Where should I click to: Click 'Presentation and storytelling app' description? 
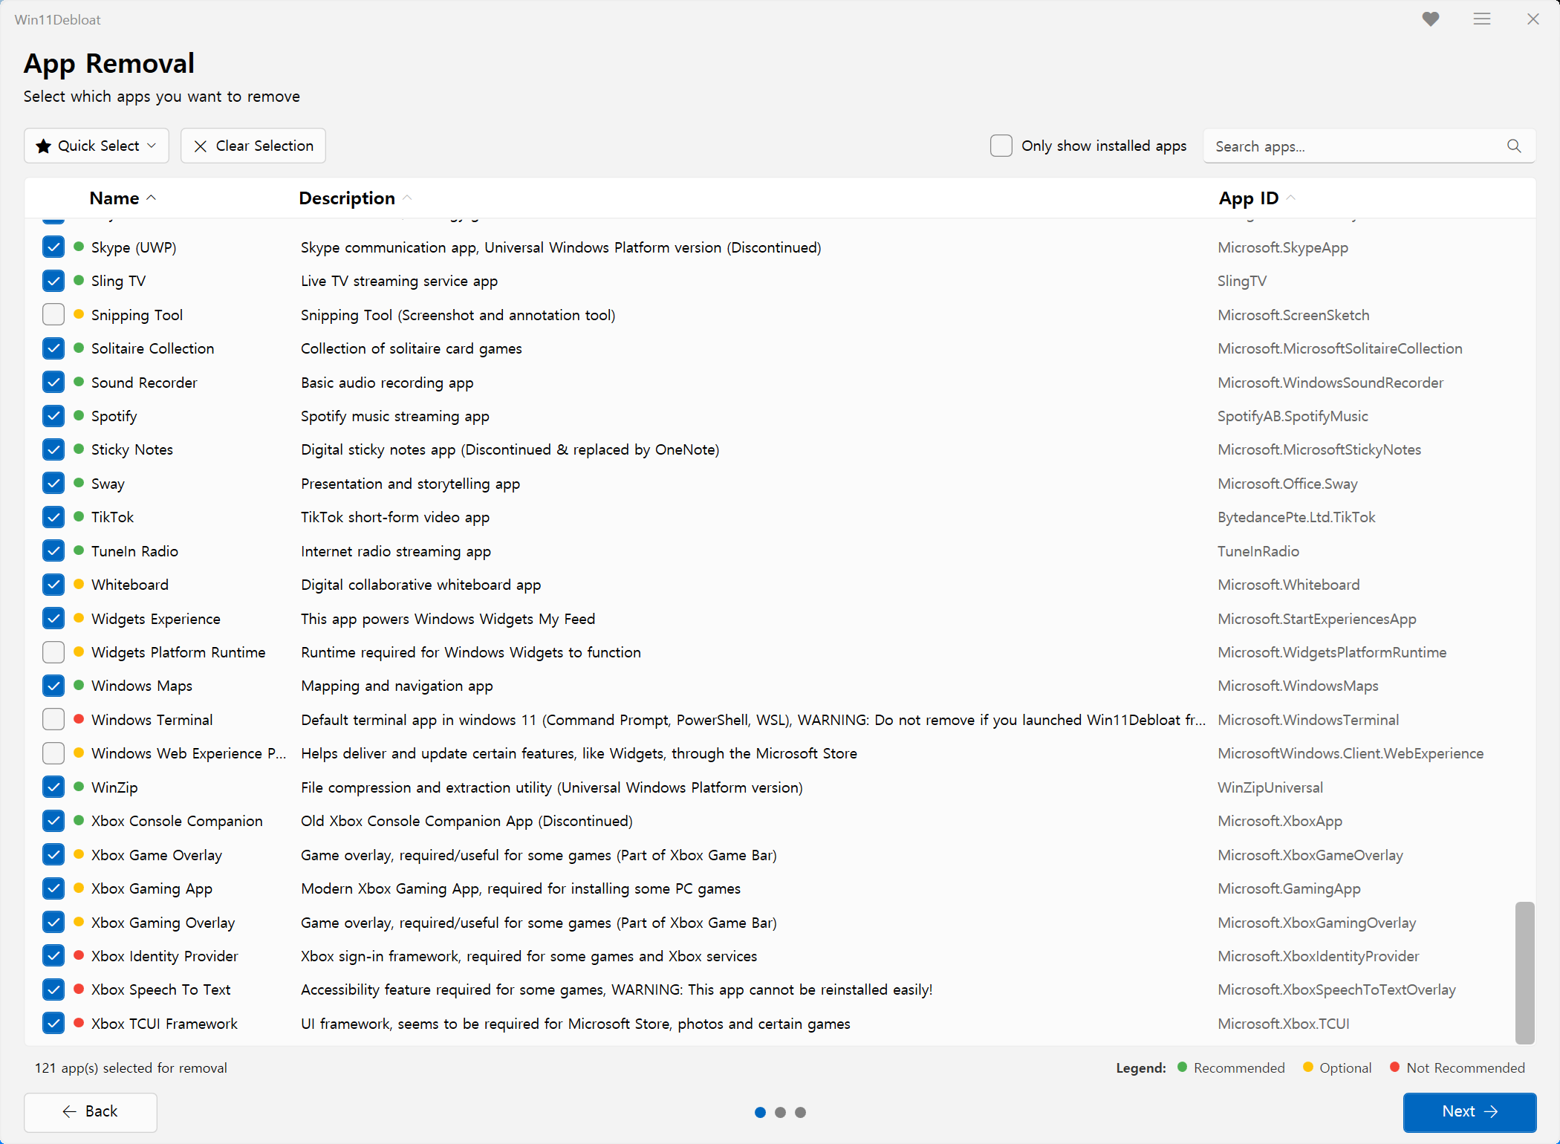coord(410,484)
